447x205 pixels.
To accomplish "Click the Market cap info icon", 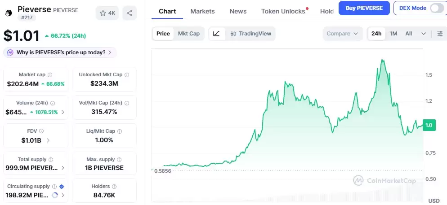I will pyautogui.click(x=50, y=75).
